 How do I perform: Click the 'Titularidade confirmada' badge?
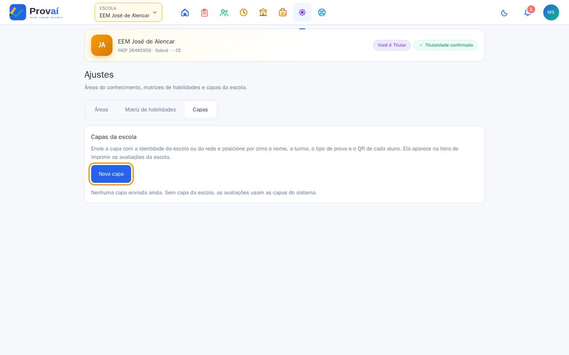coord(446,45)
